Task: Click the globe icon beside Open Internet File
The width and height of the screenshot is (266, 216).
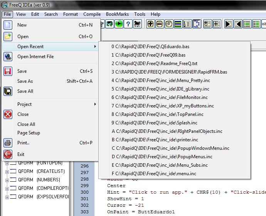Action: [x=8, y=57]
